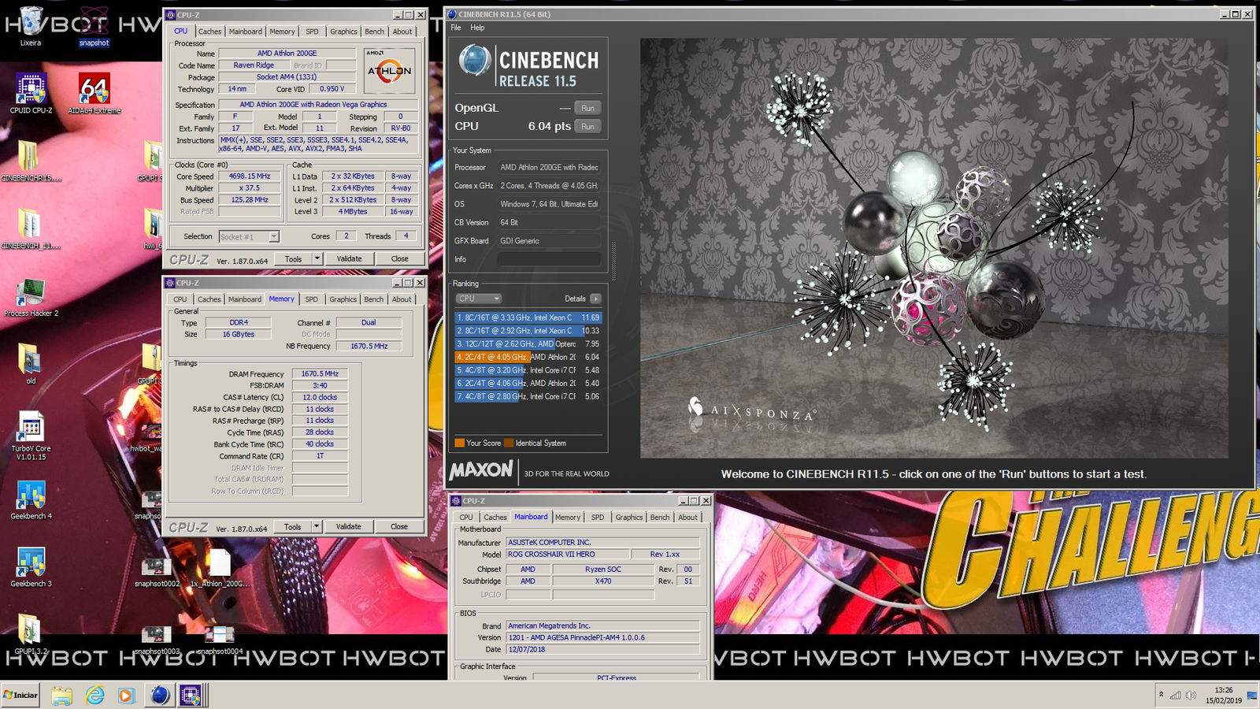This screenshot has width=1260, height=709.
Task: Click the Internet Explorer taskbar icon
Action: coord(94,695)
